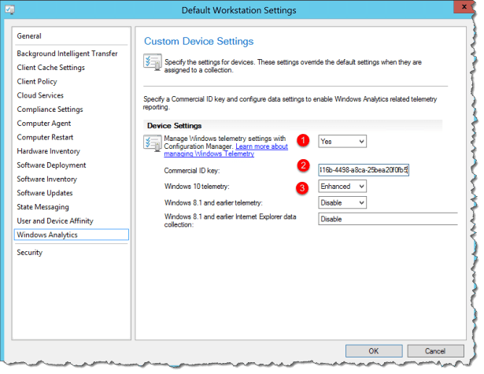Go to the Client Policy page

37,82
